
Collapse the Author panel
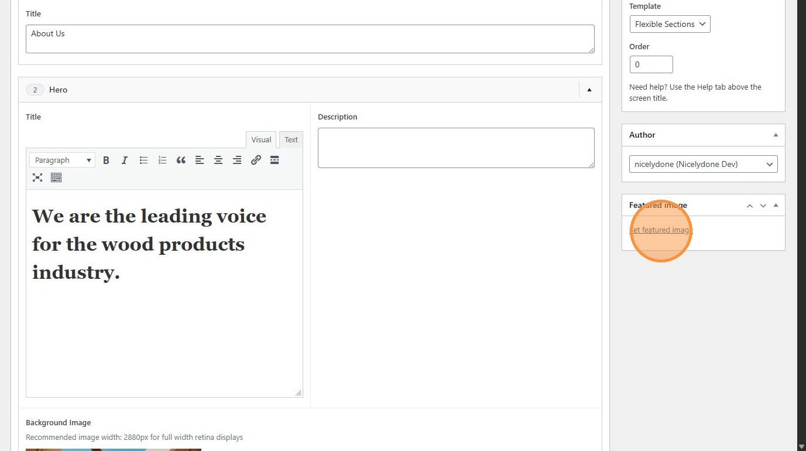pos(776,135)
